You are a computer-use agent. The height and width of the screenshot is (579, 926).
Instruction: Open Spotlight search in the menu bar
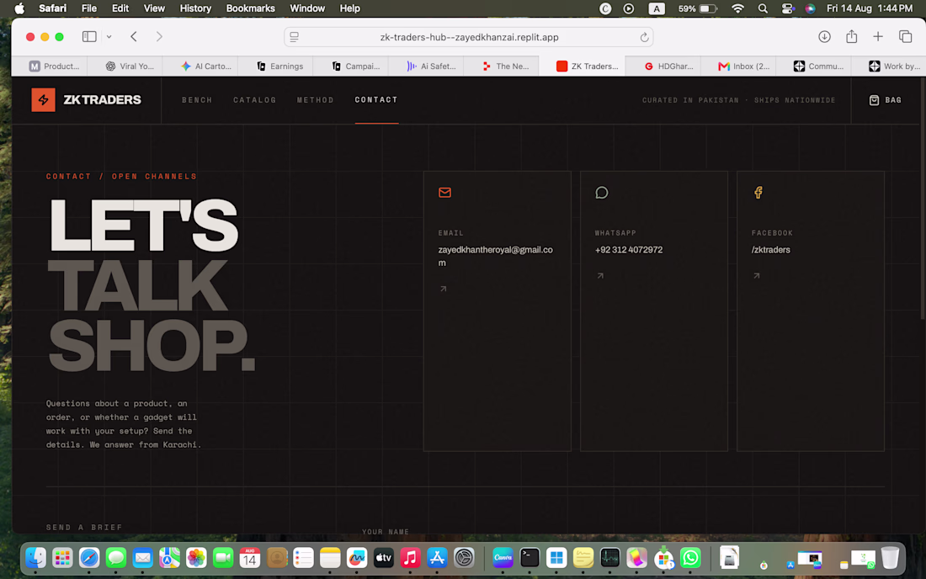coord(763,8)
